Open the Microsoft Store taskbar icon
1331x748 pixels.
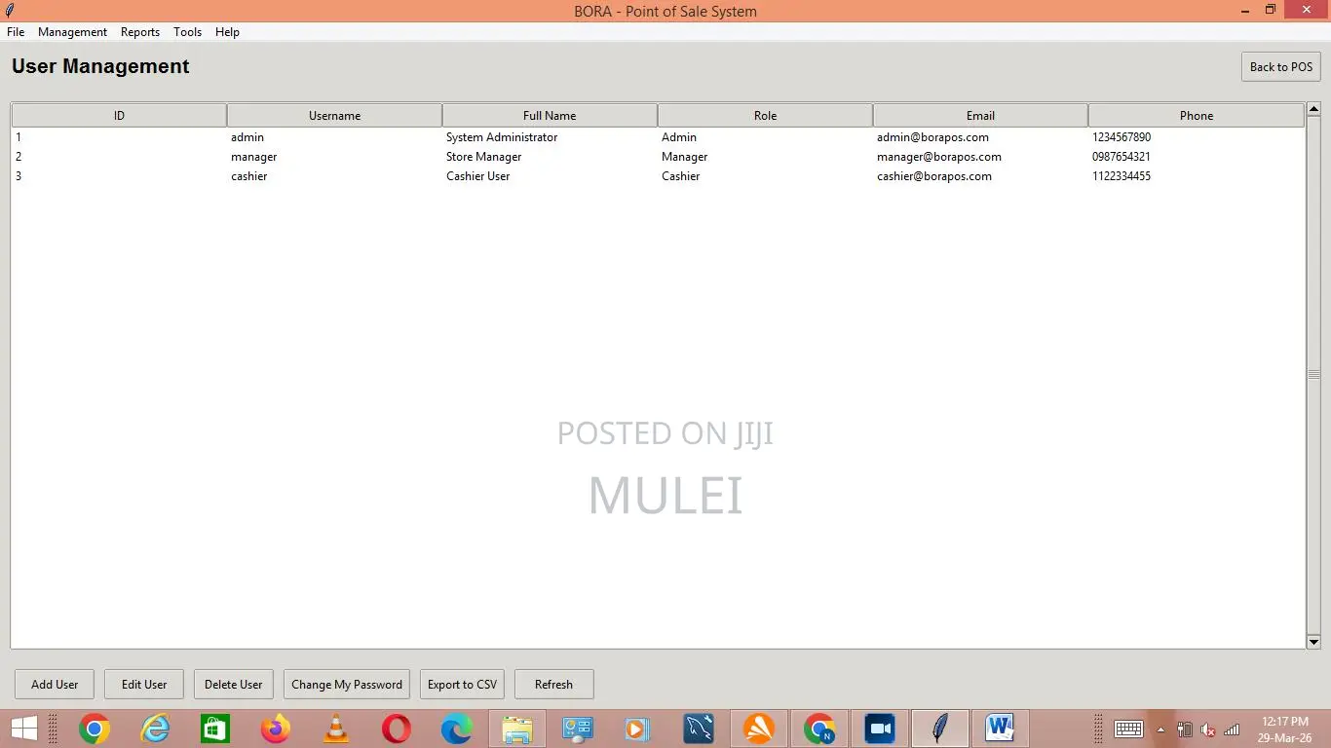click(215, 729)
